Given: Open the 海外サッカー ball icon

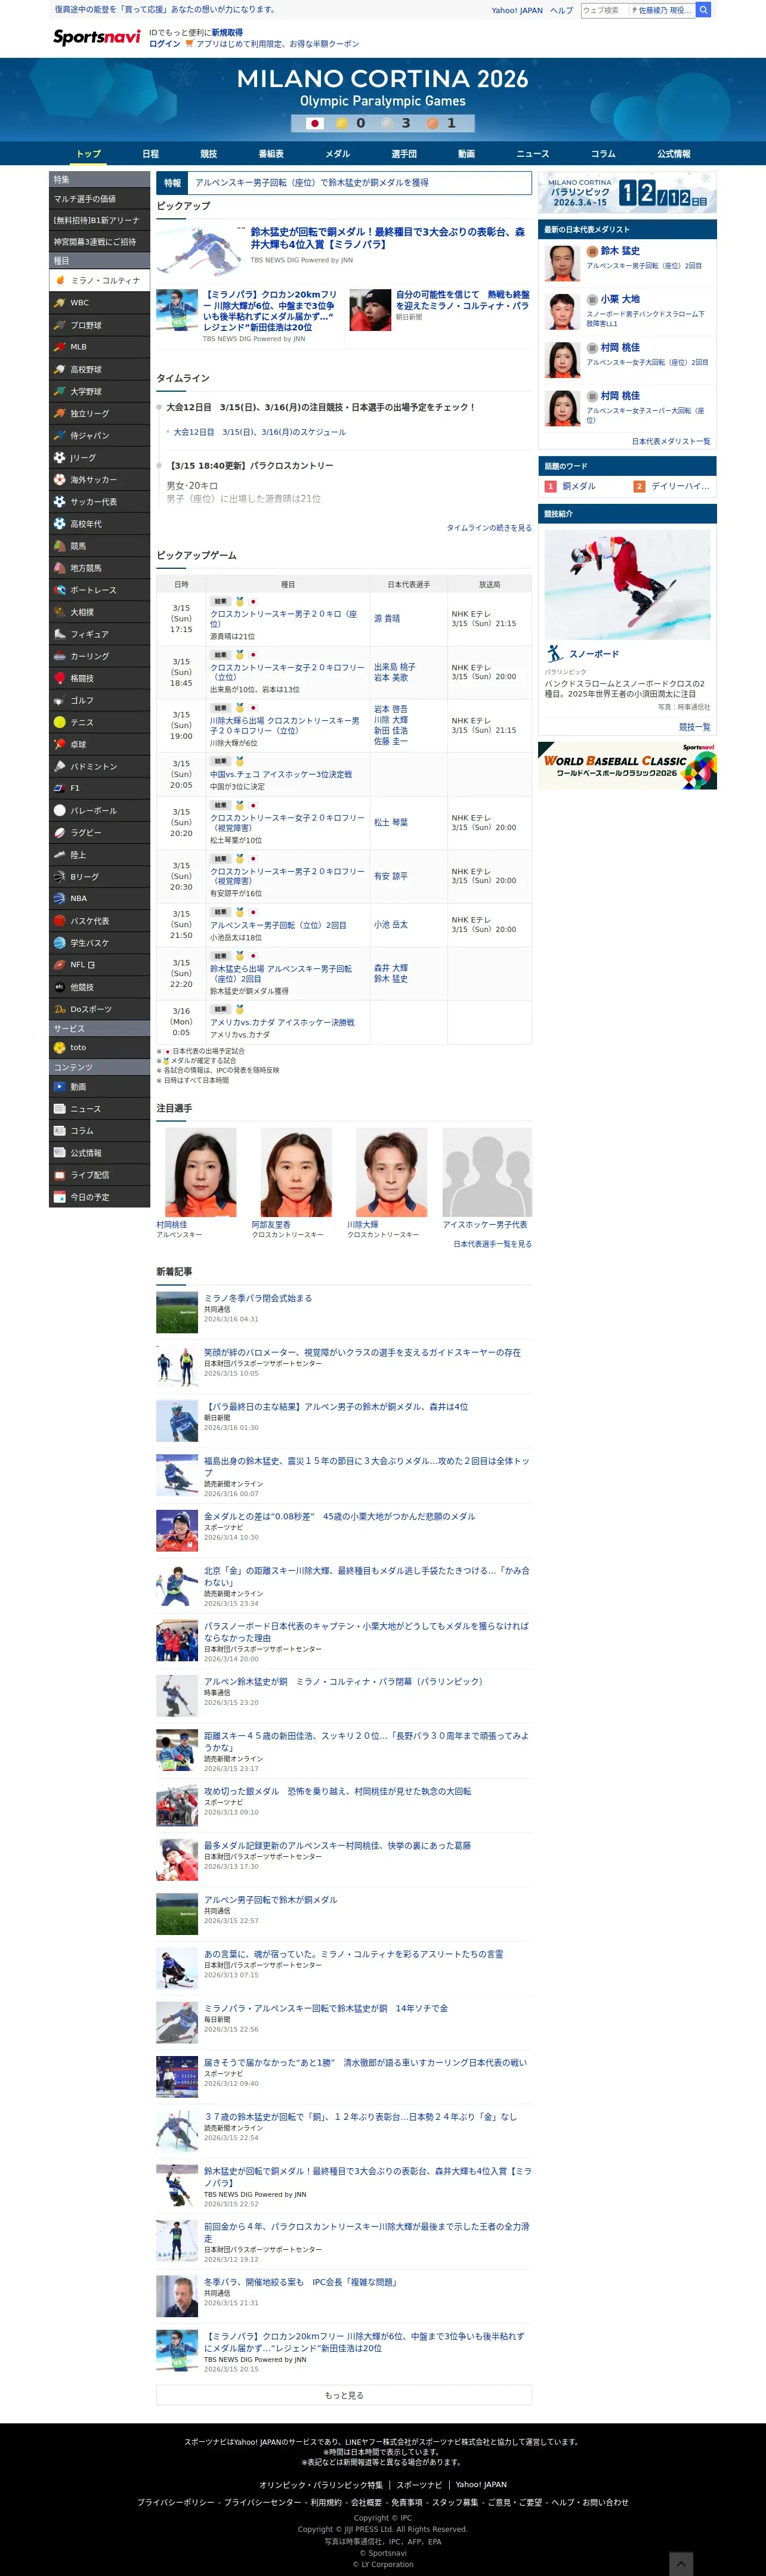Looking at the screenshot, I should [60, 479].
